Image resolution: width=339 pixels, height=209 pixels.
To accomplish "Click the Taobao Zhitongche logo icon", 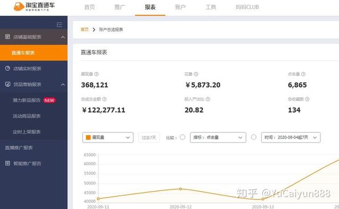I will tap(19, 6).
